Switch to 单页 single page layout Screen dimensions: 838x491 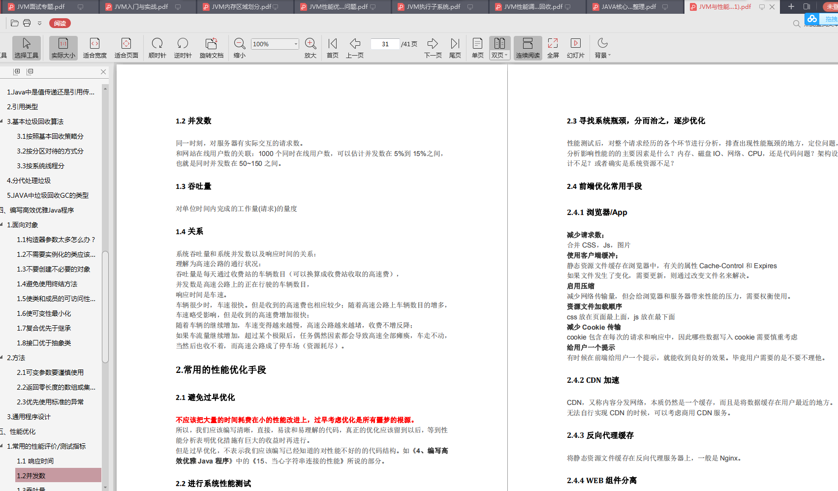point(477,48)
